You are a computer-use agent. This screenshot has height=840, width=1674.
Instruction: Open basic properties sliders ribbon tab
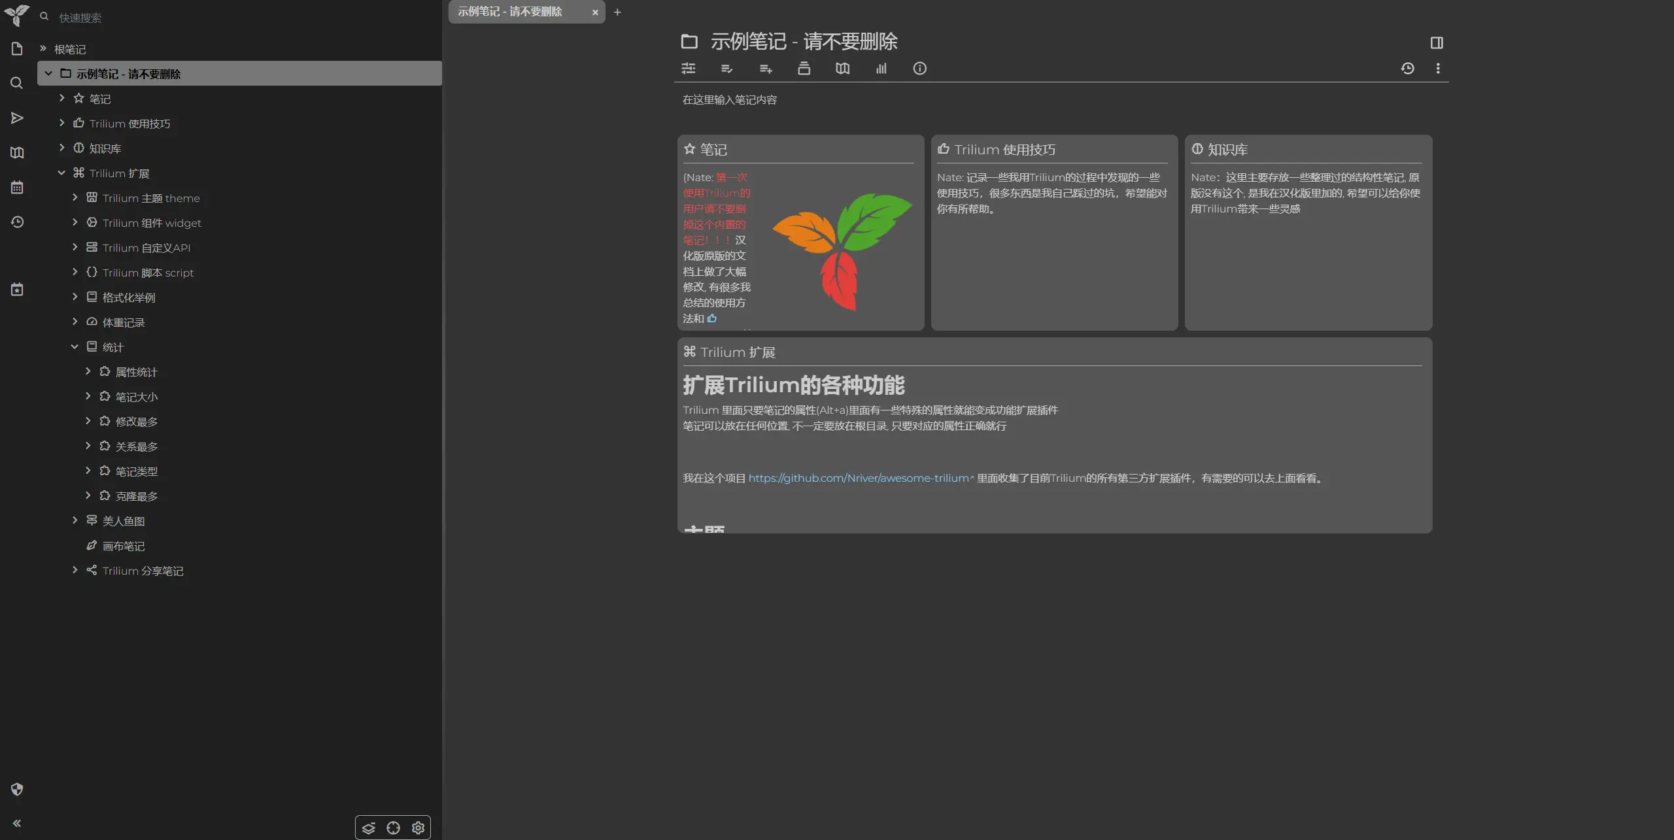688,68
